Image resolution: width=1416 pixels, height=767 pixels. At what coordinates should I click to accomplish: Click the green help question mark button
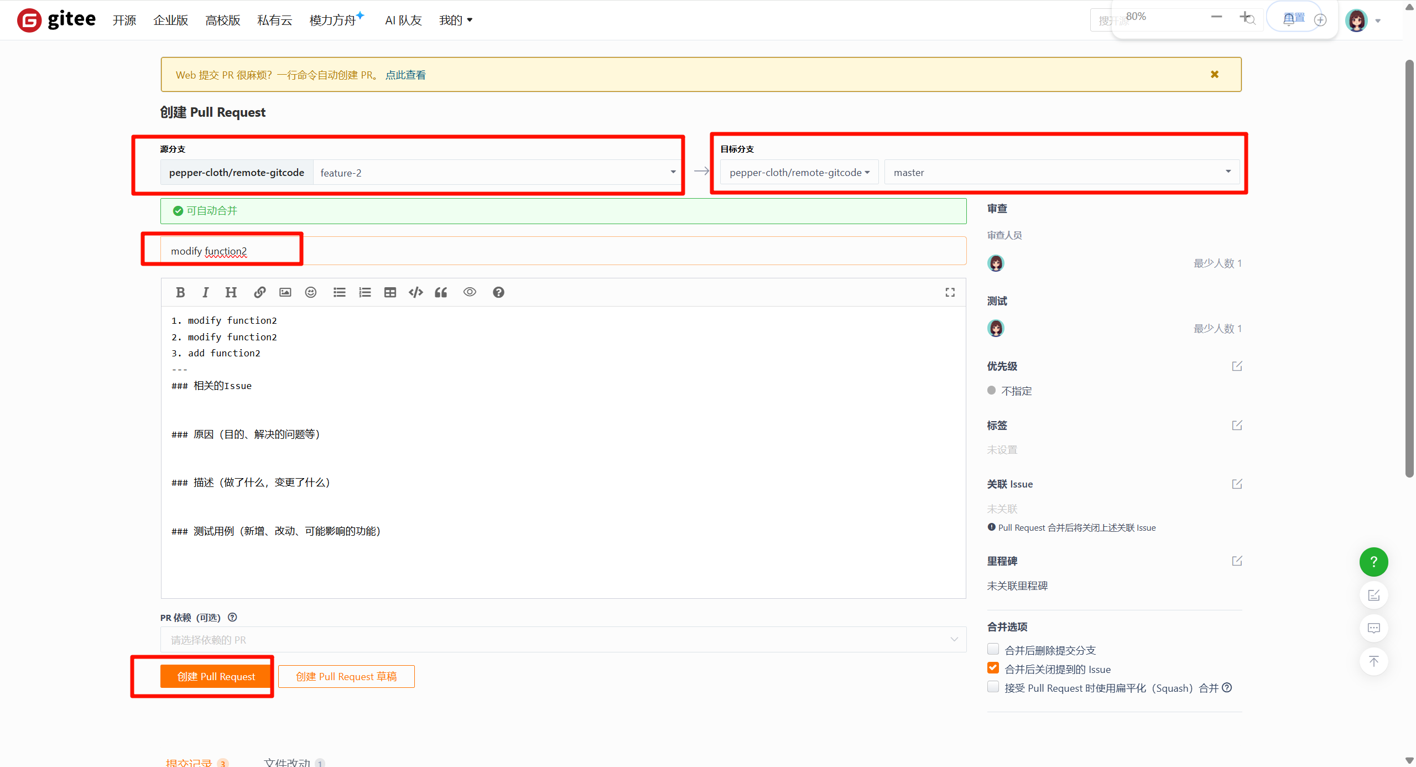click(x=1373, y=562)
